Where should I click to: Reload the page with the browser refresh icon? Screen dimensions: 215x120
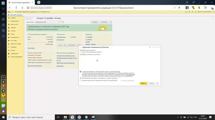pos(23,8)
